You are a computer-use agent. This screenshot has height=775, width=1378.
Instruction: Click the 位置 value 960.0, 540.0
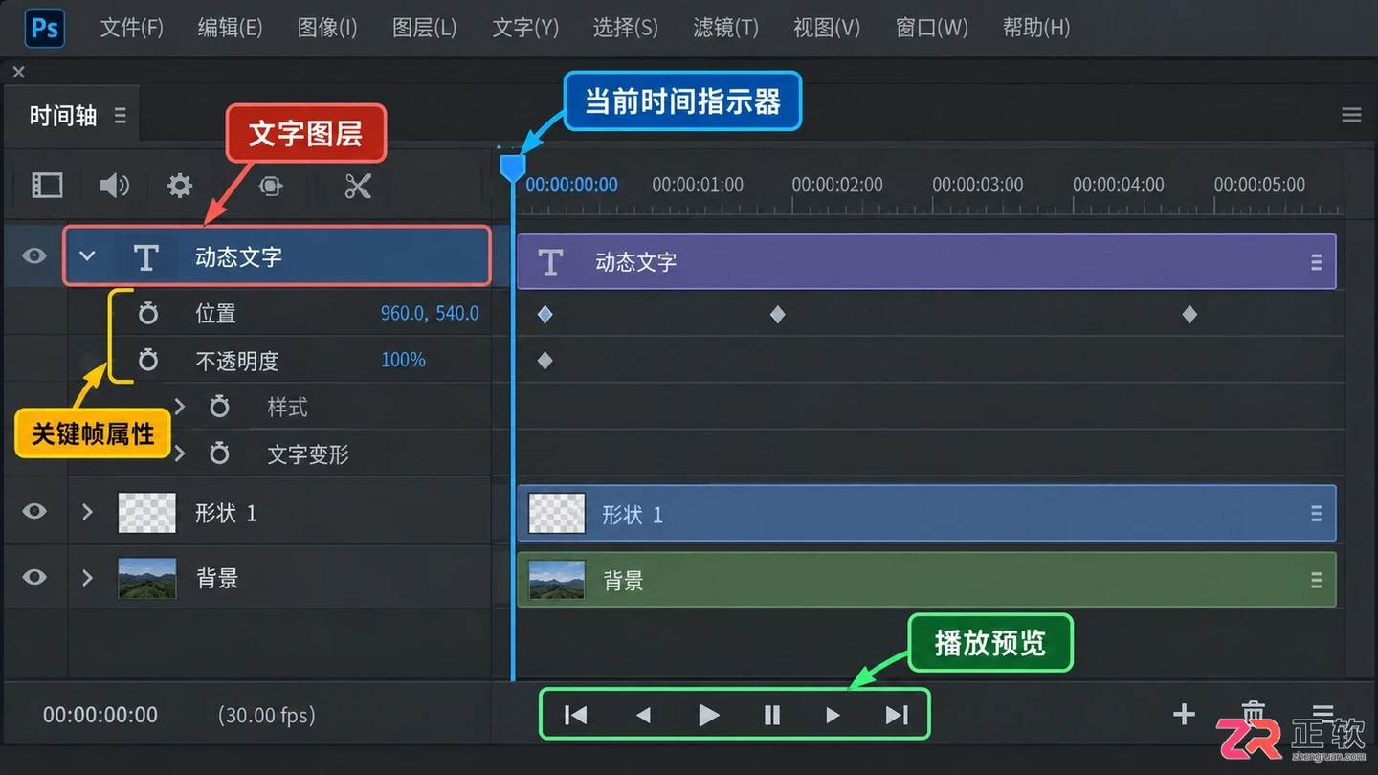click(x=430, y=313)
